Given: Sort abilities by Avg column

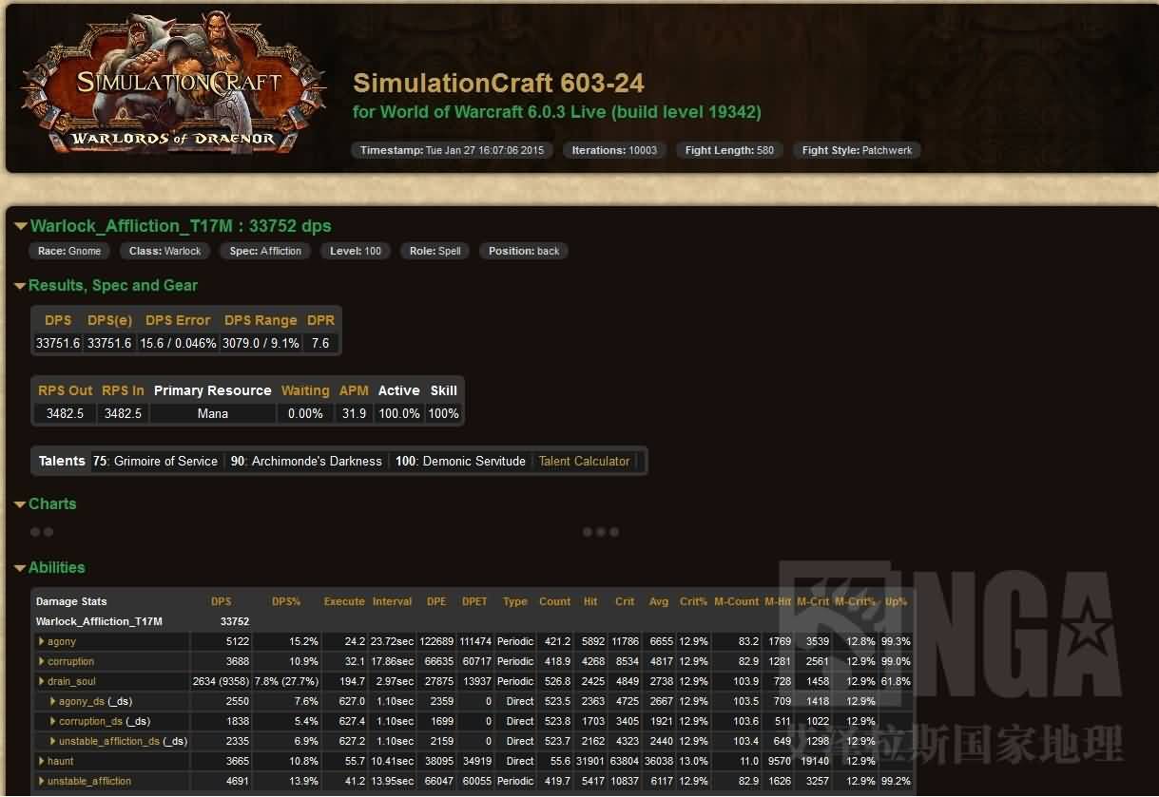Looking at the screenshot, I should [659, 602].
